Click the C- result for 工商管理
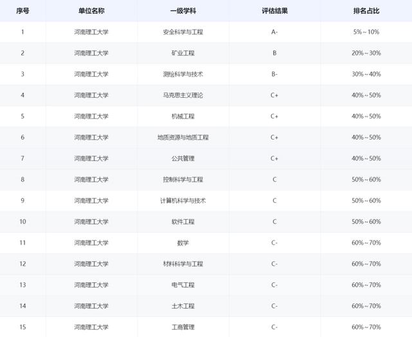This screenshot has width=412, height=337. pyautogui.click(x=274, y=327)
